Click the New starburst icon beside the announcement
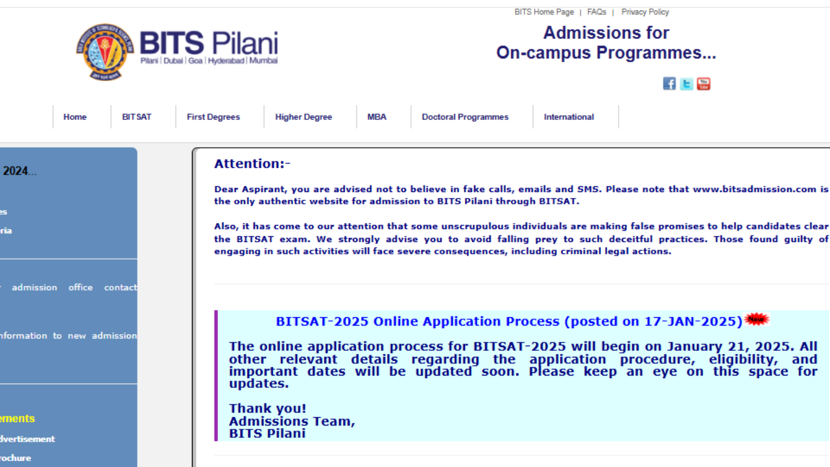Screen dimensions: 830x467 coord(757,318)
